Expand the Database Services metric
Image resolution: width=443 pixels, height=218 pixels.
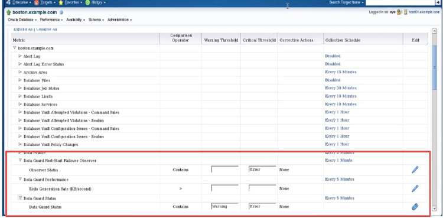point(20,104)
